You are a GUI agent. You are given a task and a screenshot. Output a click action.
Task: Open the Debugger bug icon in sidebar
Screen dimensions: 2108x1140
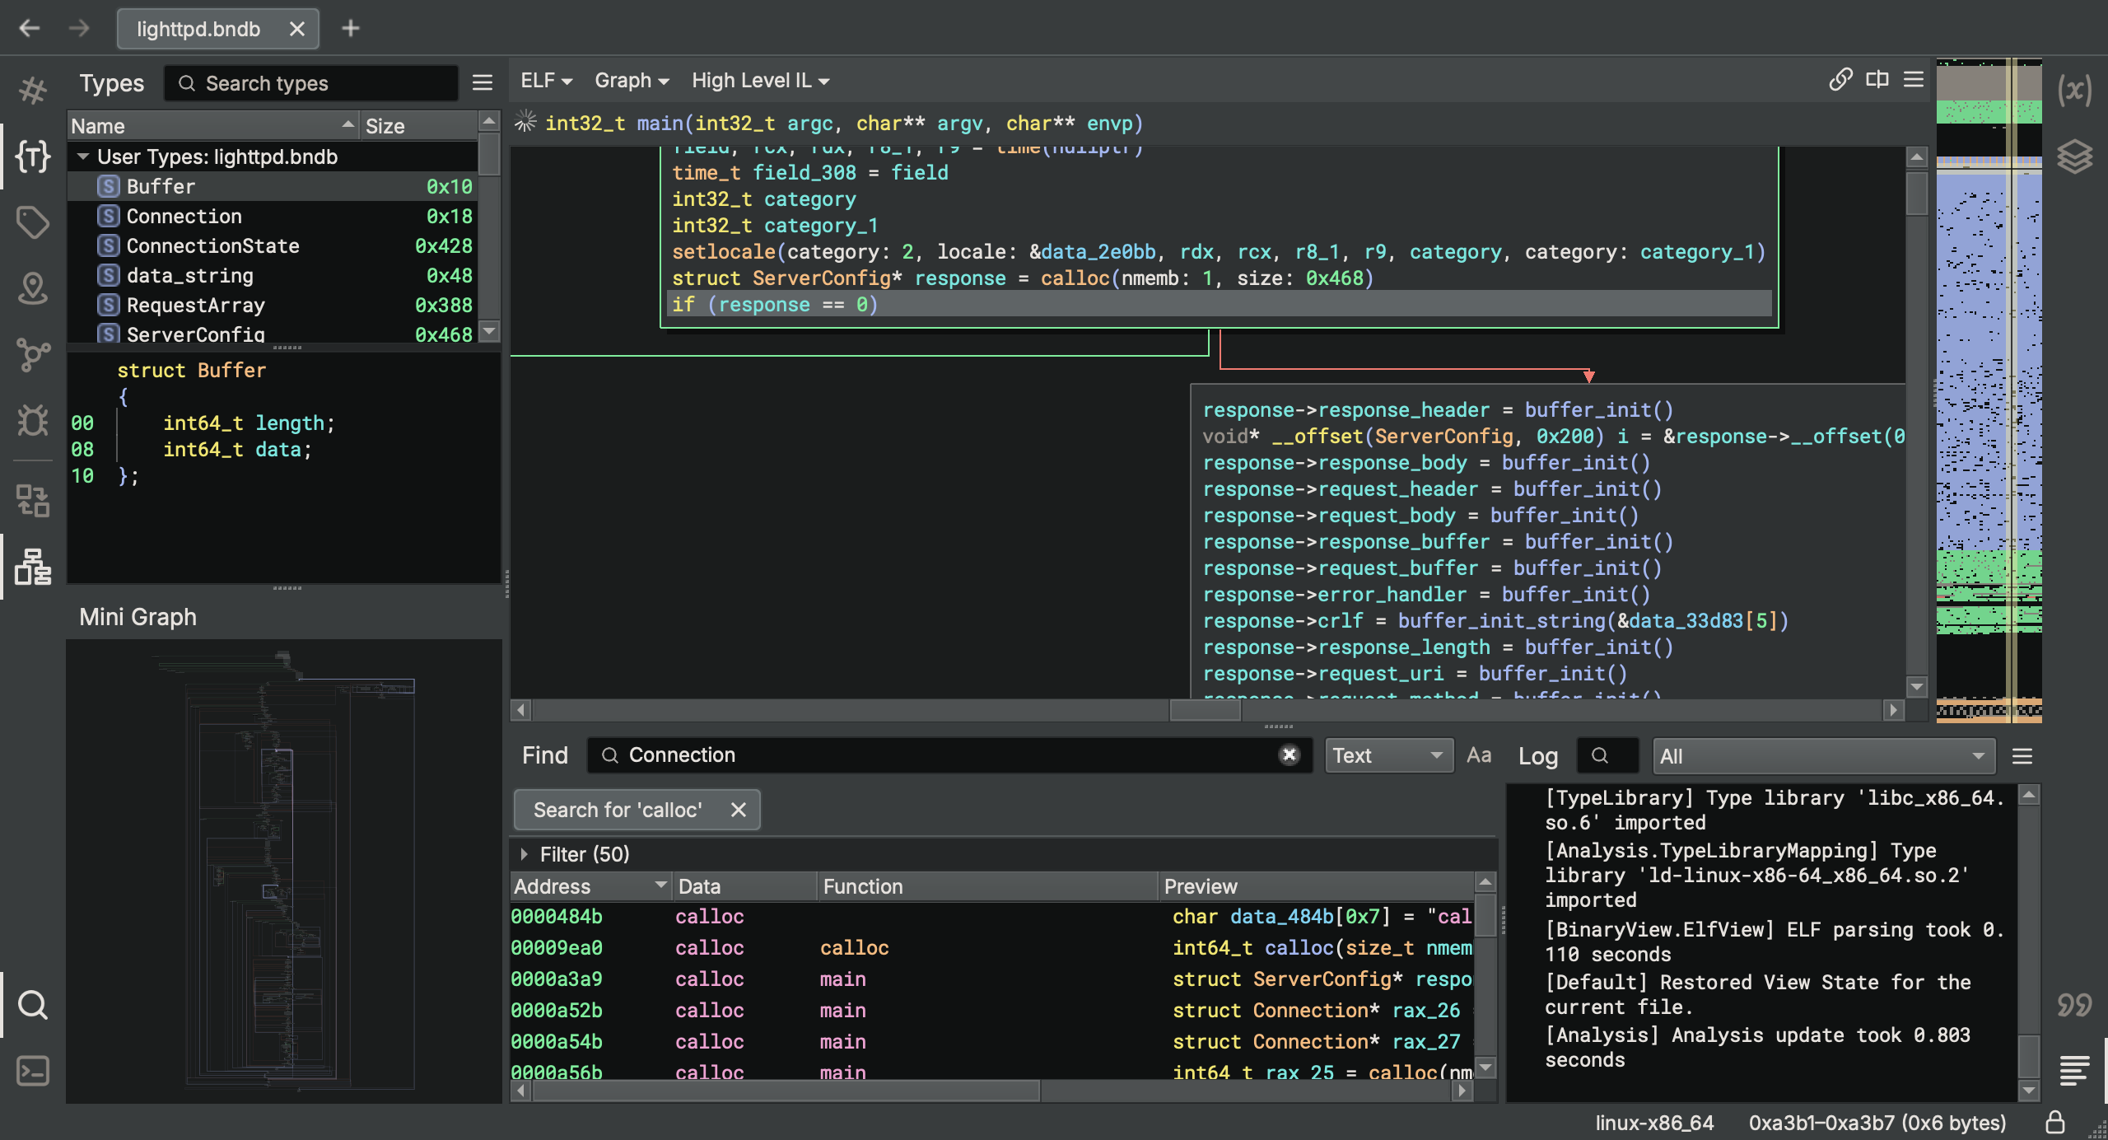tap(33, 420)
